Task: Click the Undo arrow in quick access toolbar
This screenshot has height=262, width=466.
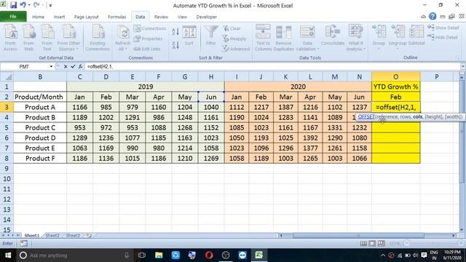Action: (x=23, y=5)
